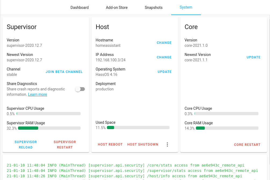
Task: Click the hostname value homeassistant
Action: click(108, 45)
